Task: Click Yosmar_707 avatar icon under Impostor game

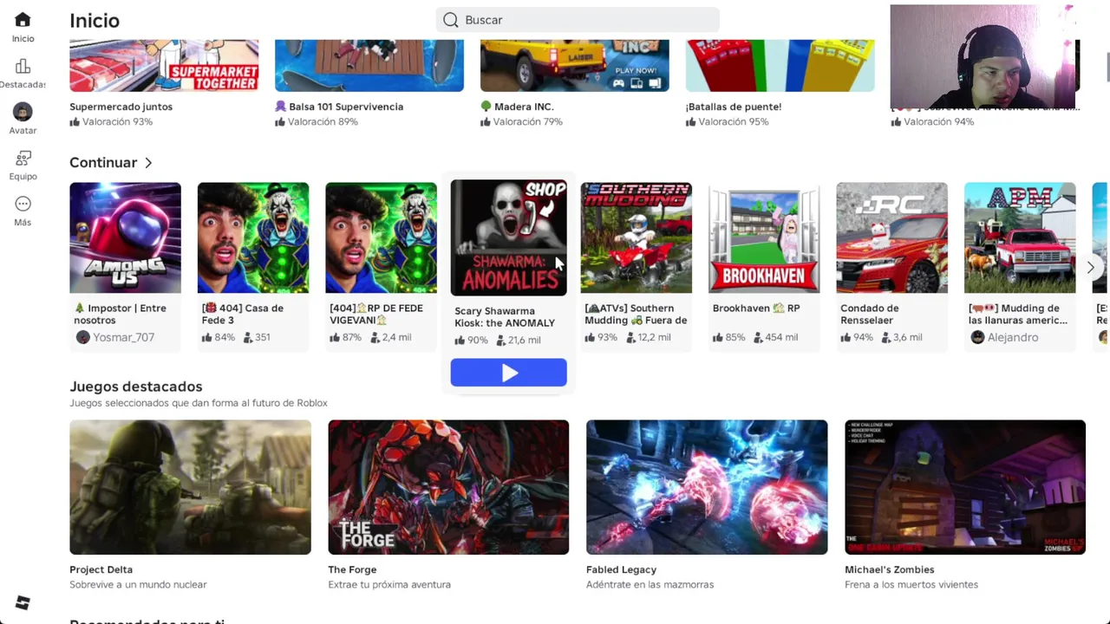Action: 82,337
